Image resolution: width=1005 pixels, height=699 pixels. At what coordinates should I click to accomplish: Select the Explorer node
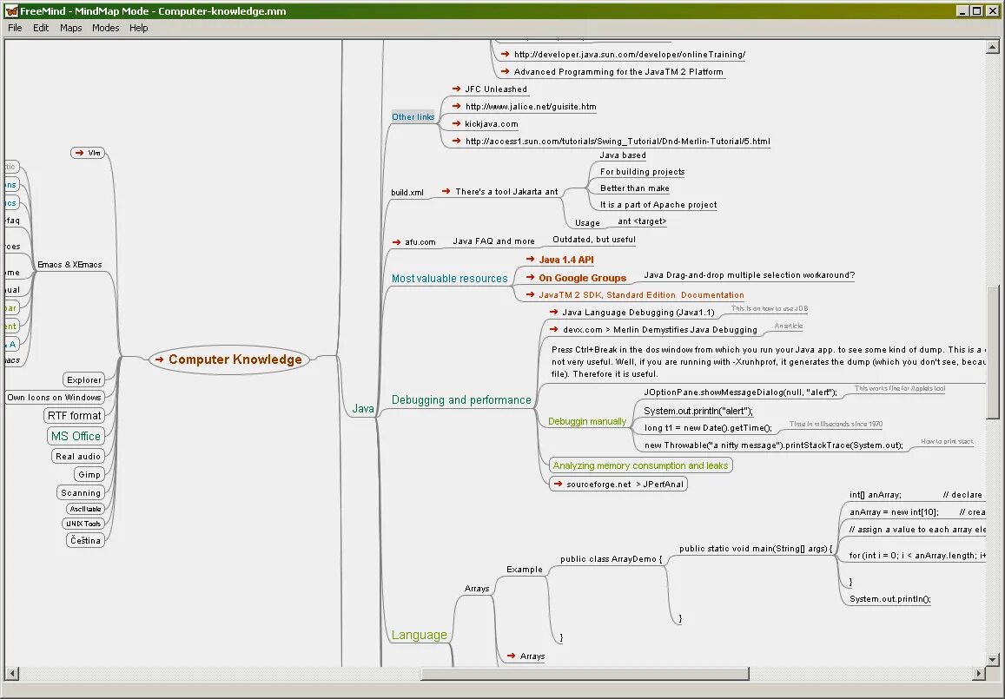pyautogui.click(x=84, y=380)
